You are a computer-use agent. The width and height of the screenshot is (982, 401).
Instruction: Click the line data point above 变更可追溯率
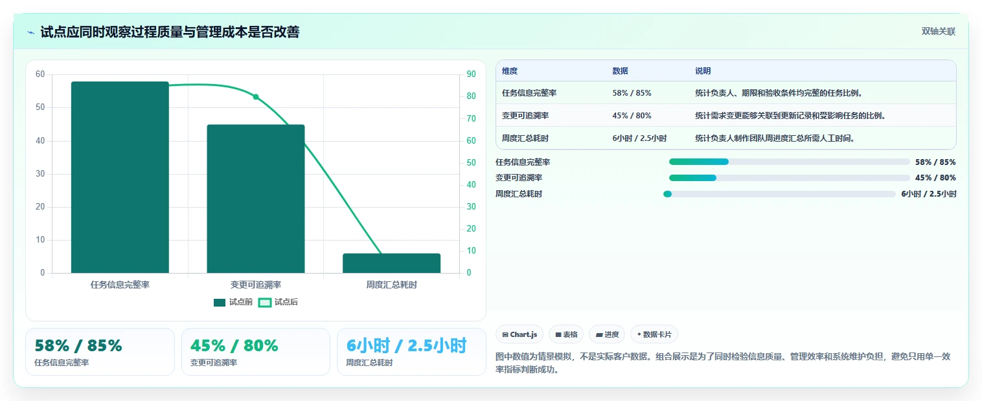point(256,97)
